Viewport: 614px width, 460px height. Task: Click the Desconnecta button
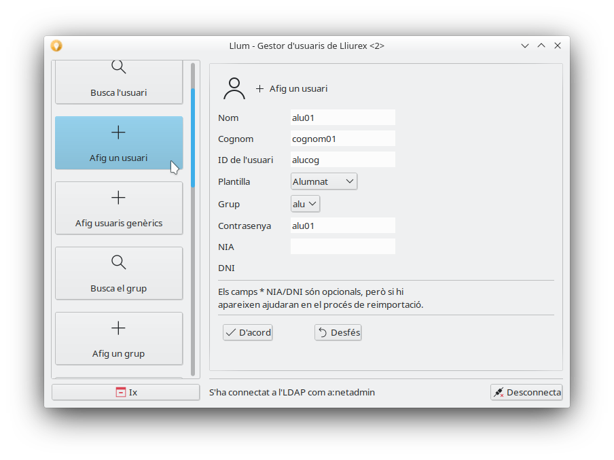526,392
